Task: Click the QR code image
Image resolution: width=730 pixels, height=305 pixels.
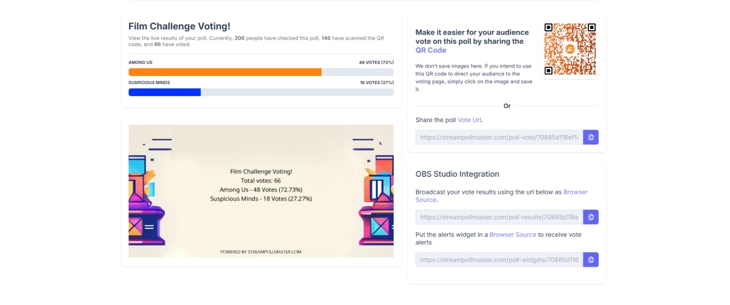Action: (x=569, y=49)
